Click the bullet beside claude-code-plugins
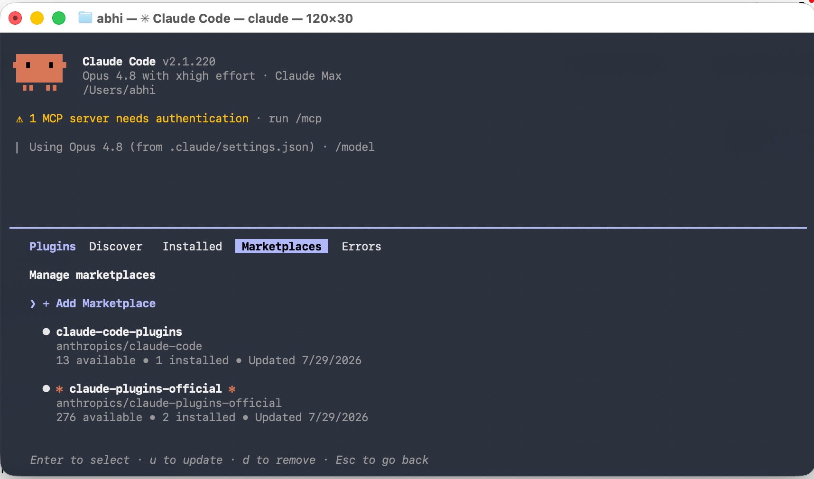Image resolution: width=814 pixels, height=479 pixels. click(x=46, y=332)
